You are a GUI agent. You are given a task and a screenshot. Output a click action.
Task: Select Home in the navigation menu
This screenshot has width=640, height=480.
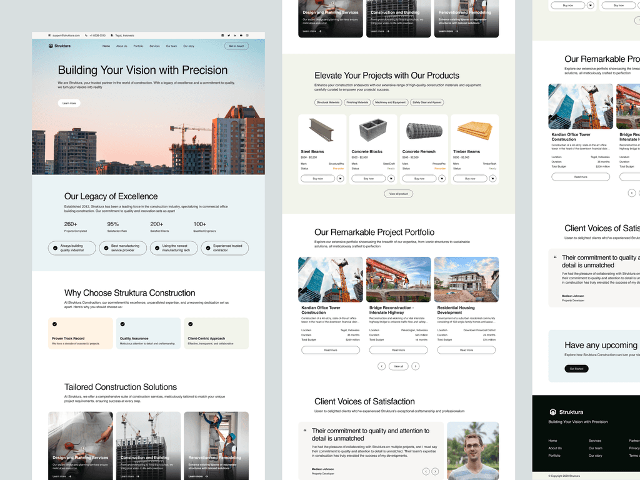(106, 46)
